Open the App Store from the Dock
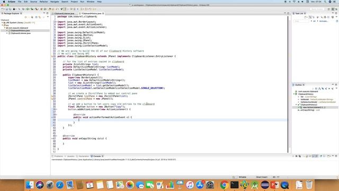 [200, 185]
